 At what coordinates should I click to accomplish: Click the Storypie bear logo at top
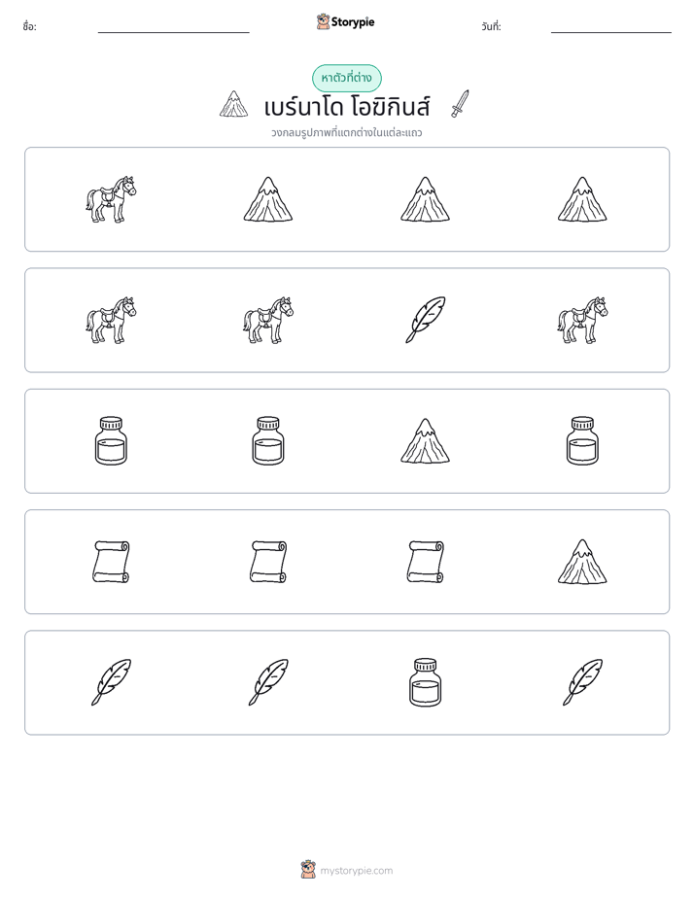click(323, 21)
